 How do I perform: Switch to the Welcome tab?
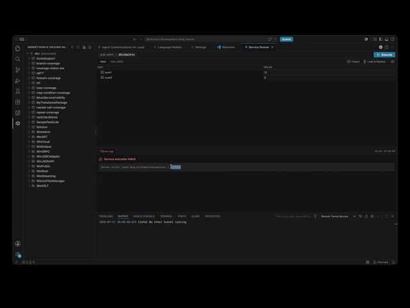click(225, 47)
